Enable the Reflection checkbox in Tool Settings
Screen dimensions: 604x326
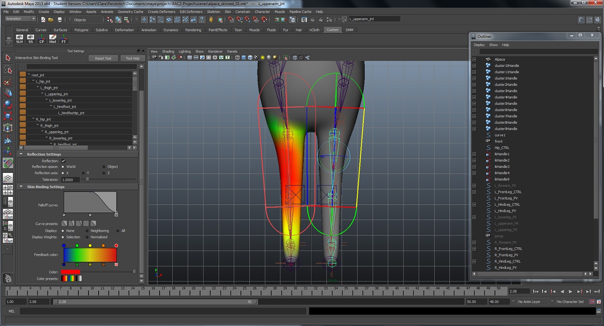coord(62,161)
